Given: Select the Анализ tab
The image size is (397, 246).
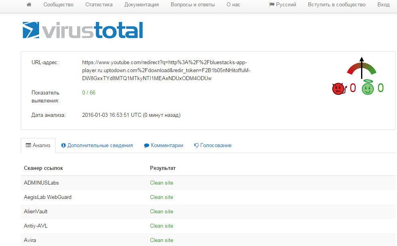Looking at the screenshot, I should point(38,145).
